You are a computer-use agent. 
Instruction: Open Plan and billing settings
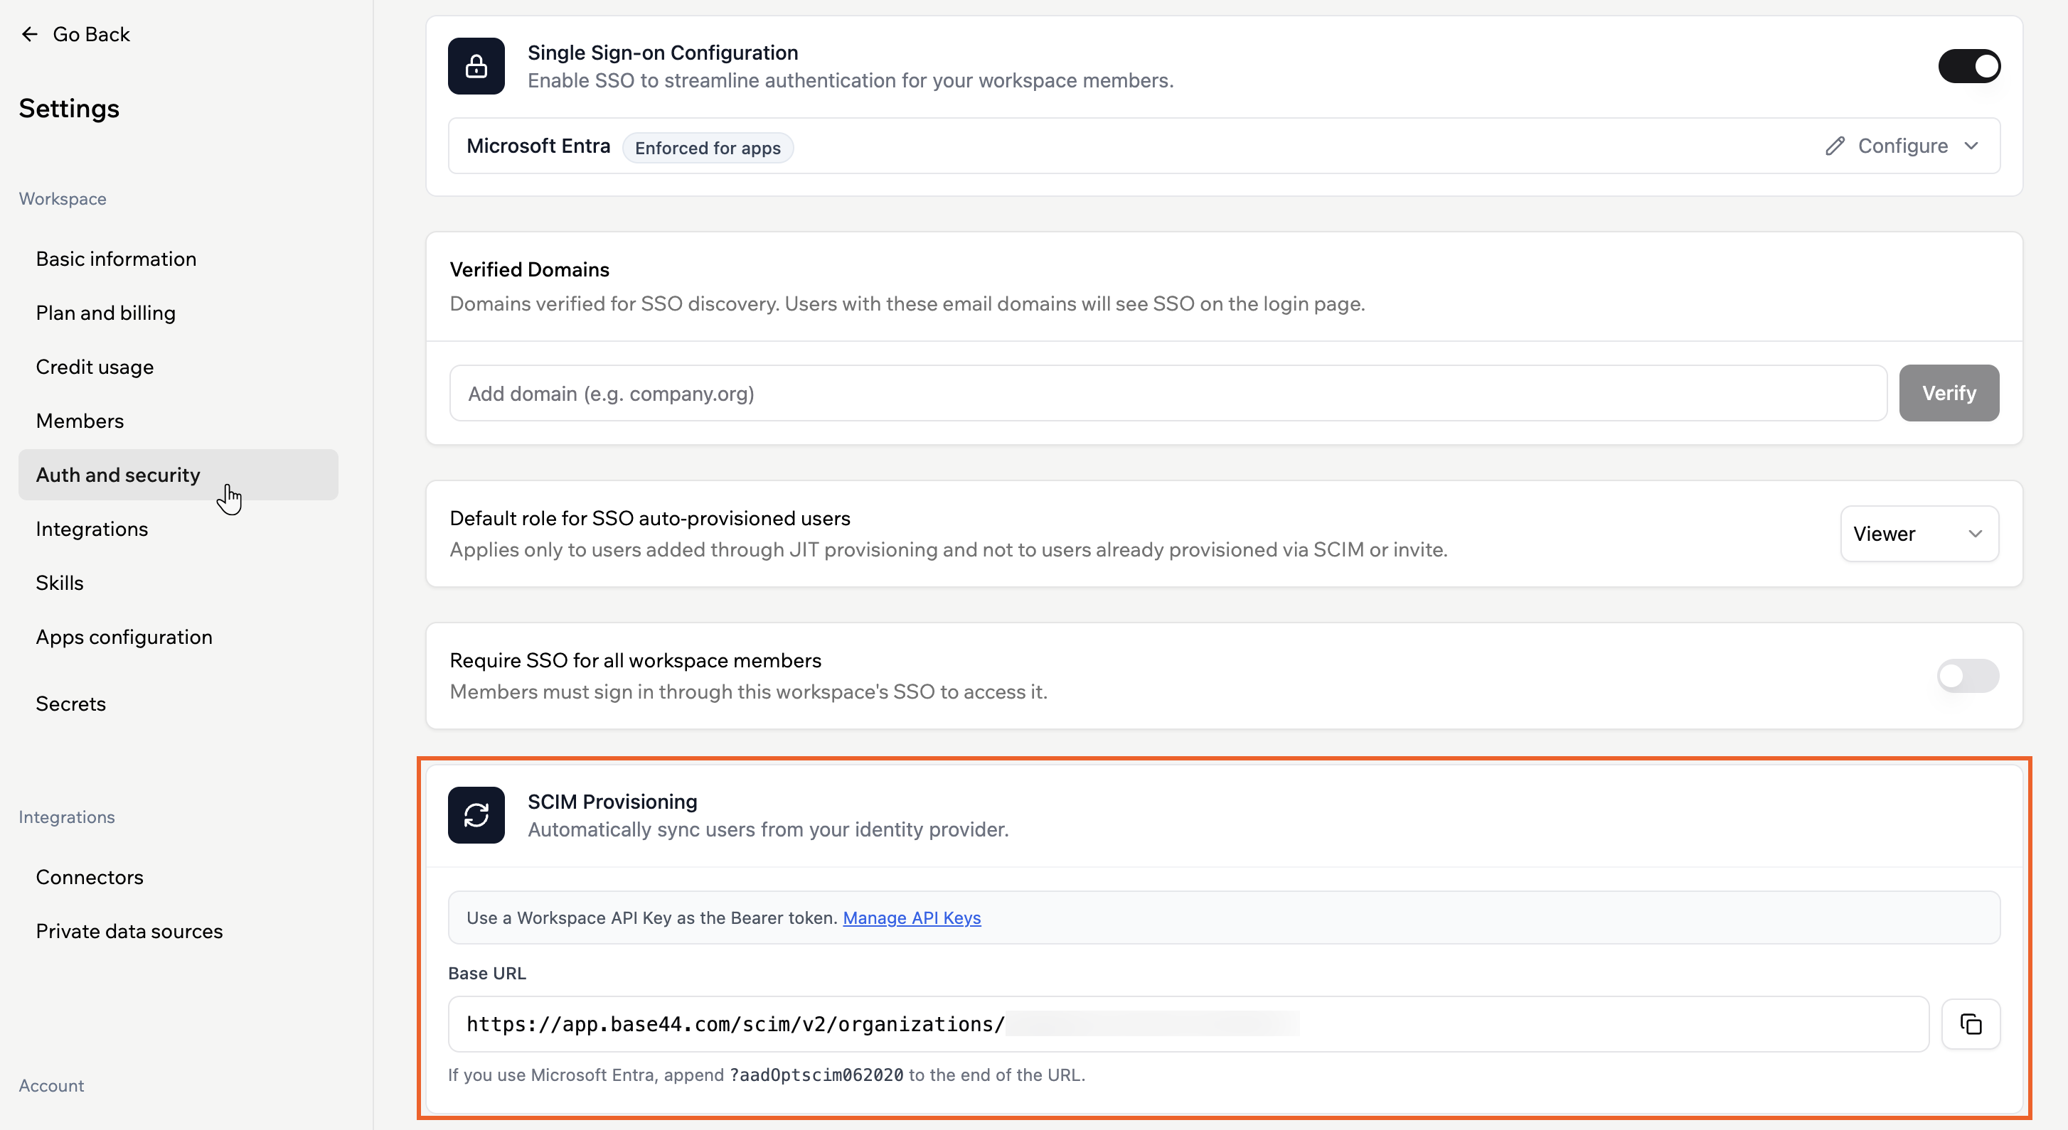[106, 313]
